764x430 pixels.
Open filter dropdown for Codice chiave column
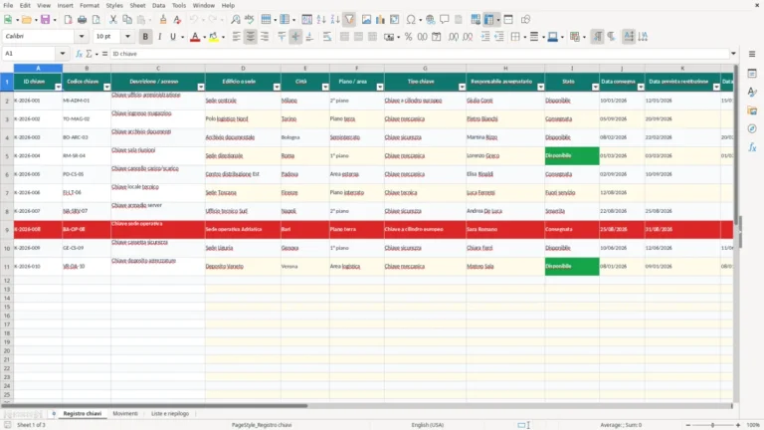pyautogui.click(x=106, y=87)
